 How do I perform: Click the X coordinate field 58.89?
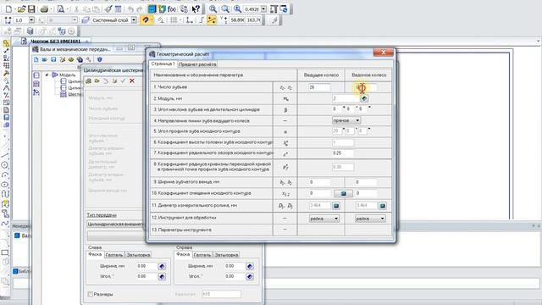[237, 20]
